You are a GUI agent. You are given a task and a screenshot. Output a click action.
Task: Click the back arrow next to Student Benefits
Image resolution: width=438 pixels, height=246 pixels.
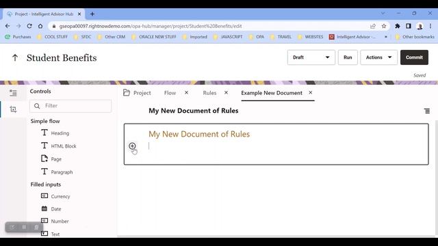(15, 57)
